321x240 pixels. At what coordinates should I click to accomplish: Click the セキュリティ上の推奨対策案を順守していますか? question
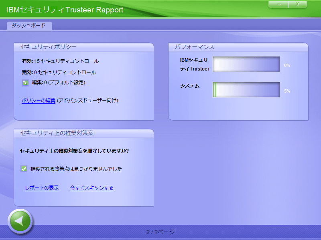[x=74, y=151]
